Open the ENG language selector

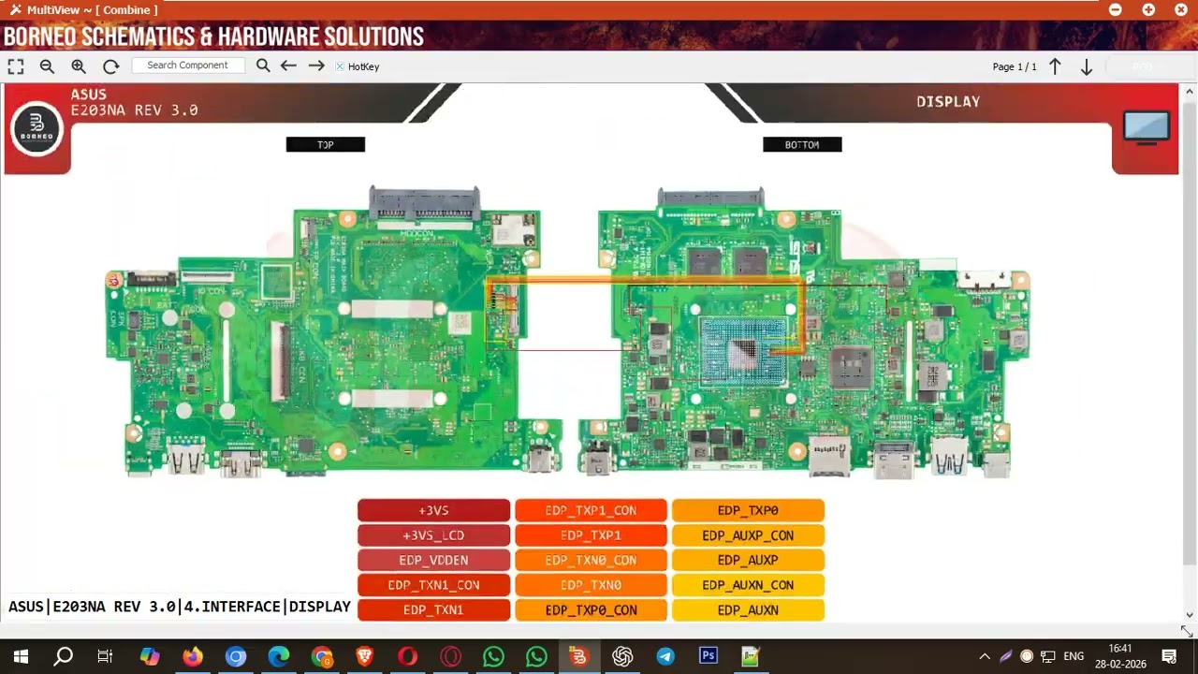(x=1074, y=656)
